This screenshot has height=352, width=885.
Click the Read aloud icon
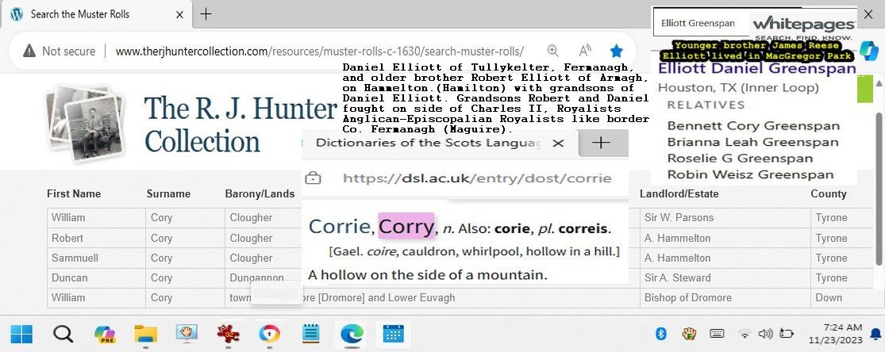pyautogui.click(x=585, y=51)
